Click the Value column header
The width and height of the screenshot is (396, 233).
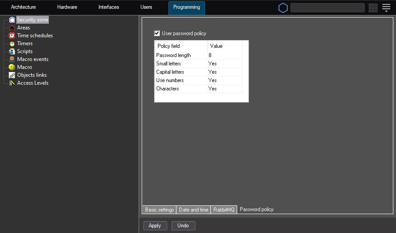coord(225,46)
